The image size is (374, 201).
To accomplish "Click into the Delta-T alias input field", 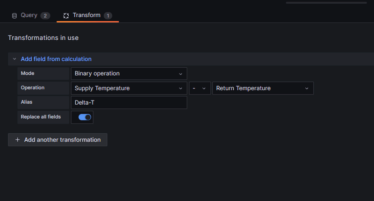I will (x=129, y=102).
